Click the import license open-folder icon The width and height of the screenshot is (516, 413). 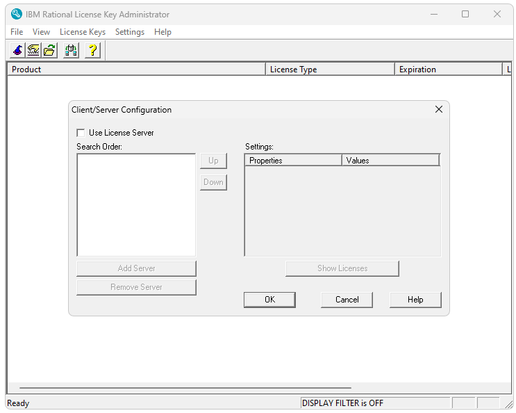click(x=50, y=50)
